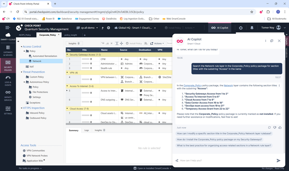Delete rule X icon in rulebase toolbar

pos(111,43)
